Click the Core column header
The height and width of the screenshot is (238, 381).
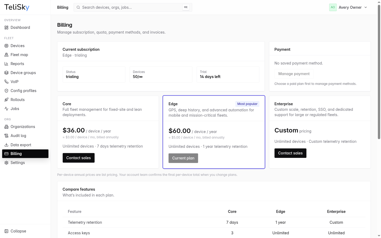(232, 212)
